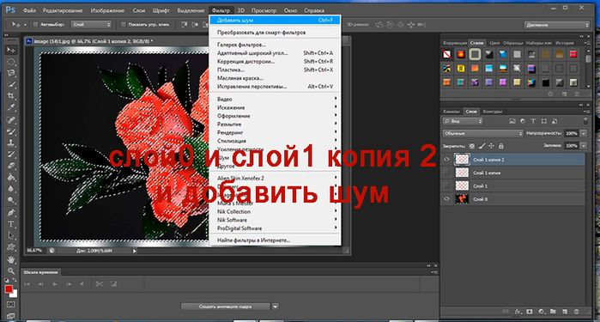Image resolution: width=600 pixels, height=322 pixels.
Task: Select the History Brush tool
Action: 10,155
